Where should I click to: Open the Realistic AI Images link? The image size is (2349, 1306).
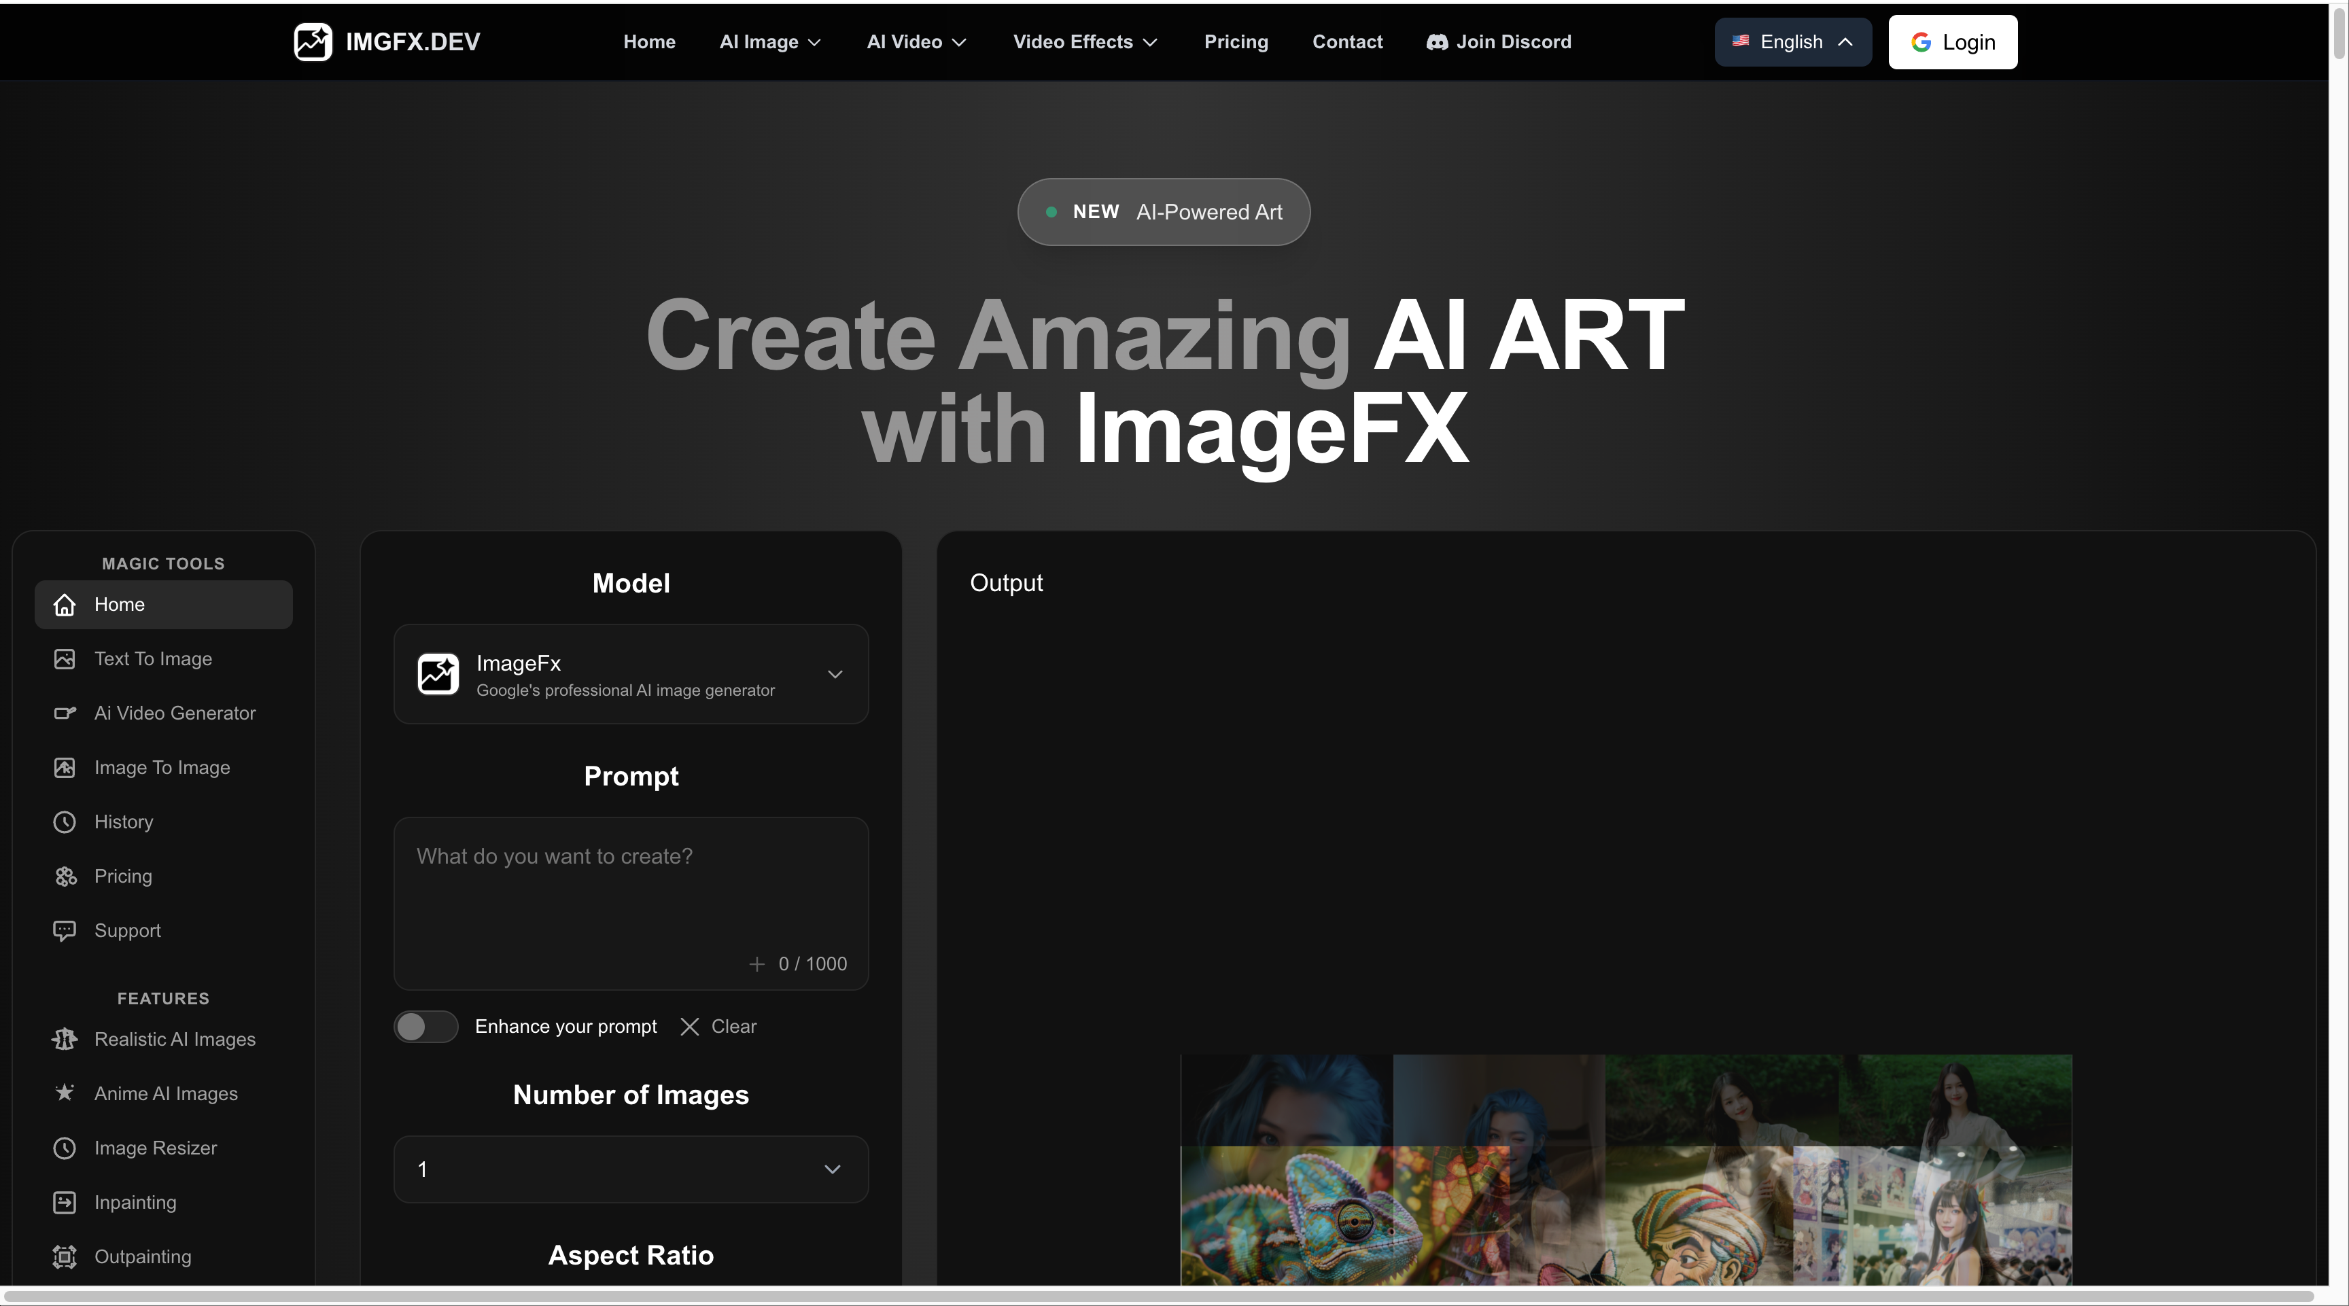(163, 1039)
